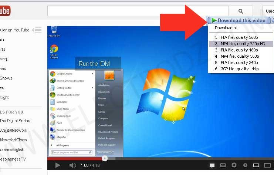Click Sticky Notes in Start menu

[62, 109]
